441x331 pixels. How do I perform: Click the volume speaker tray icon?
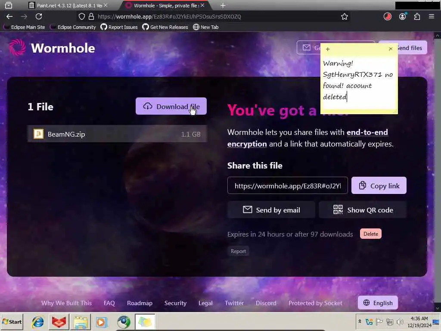[x=400, y=322]
